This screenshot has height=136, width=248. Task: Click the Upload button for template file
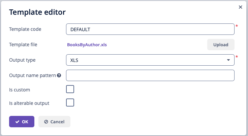tap(221, 45)
